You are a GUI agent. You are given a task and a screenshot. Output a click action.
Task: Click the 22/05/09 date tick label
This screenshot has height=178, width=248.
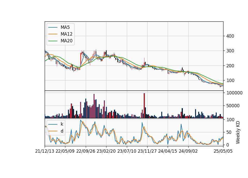point(65,151)
